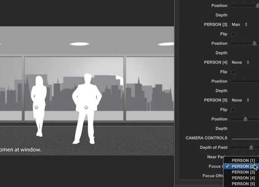Click the CAMERA CONTROLS section header
Image resolution: width=259 pixels, height=187 pixels.
click(x=206, y=138)
